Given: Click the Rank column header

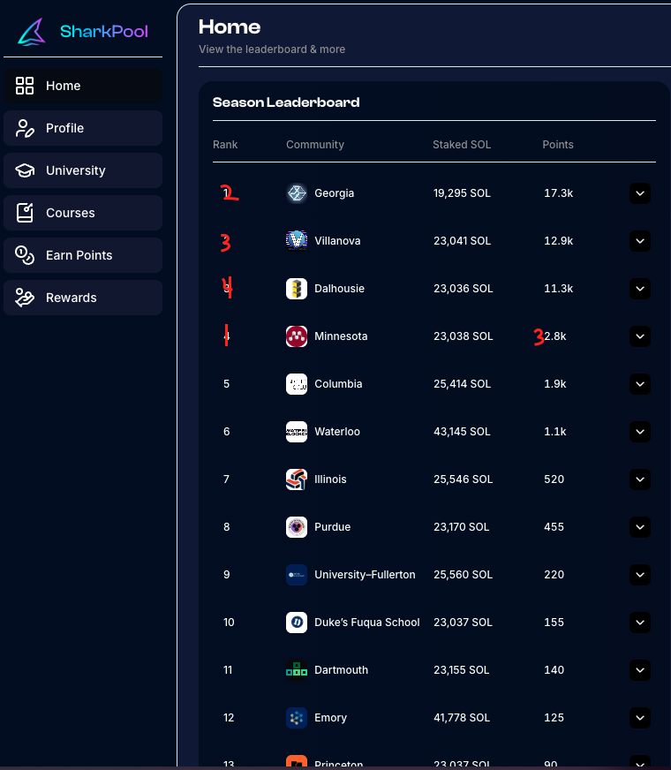Looking at the screenshot, I should [x=225, y=145].
